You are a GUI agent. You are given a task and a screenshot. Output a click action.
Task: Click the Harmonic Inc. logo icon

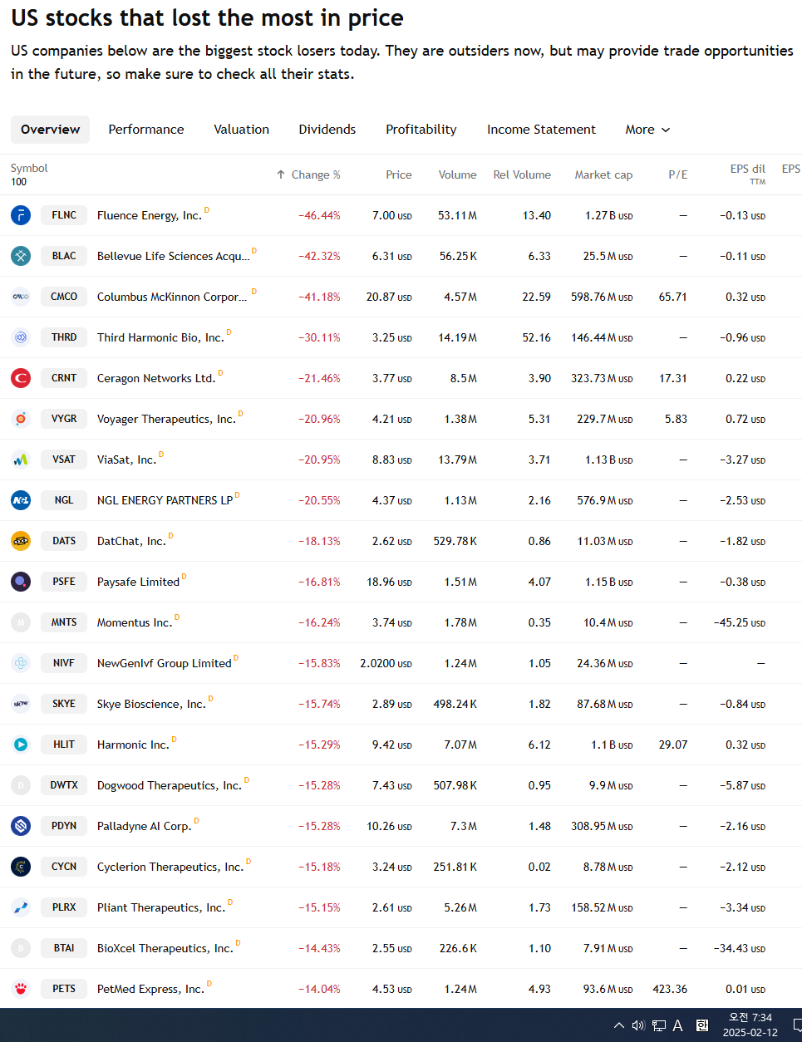(21, 745)
